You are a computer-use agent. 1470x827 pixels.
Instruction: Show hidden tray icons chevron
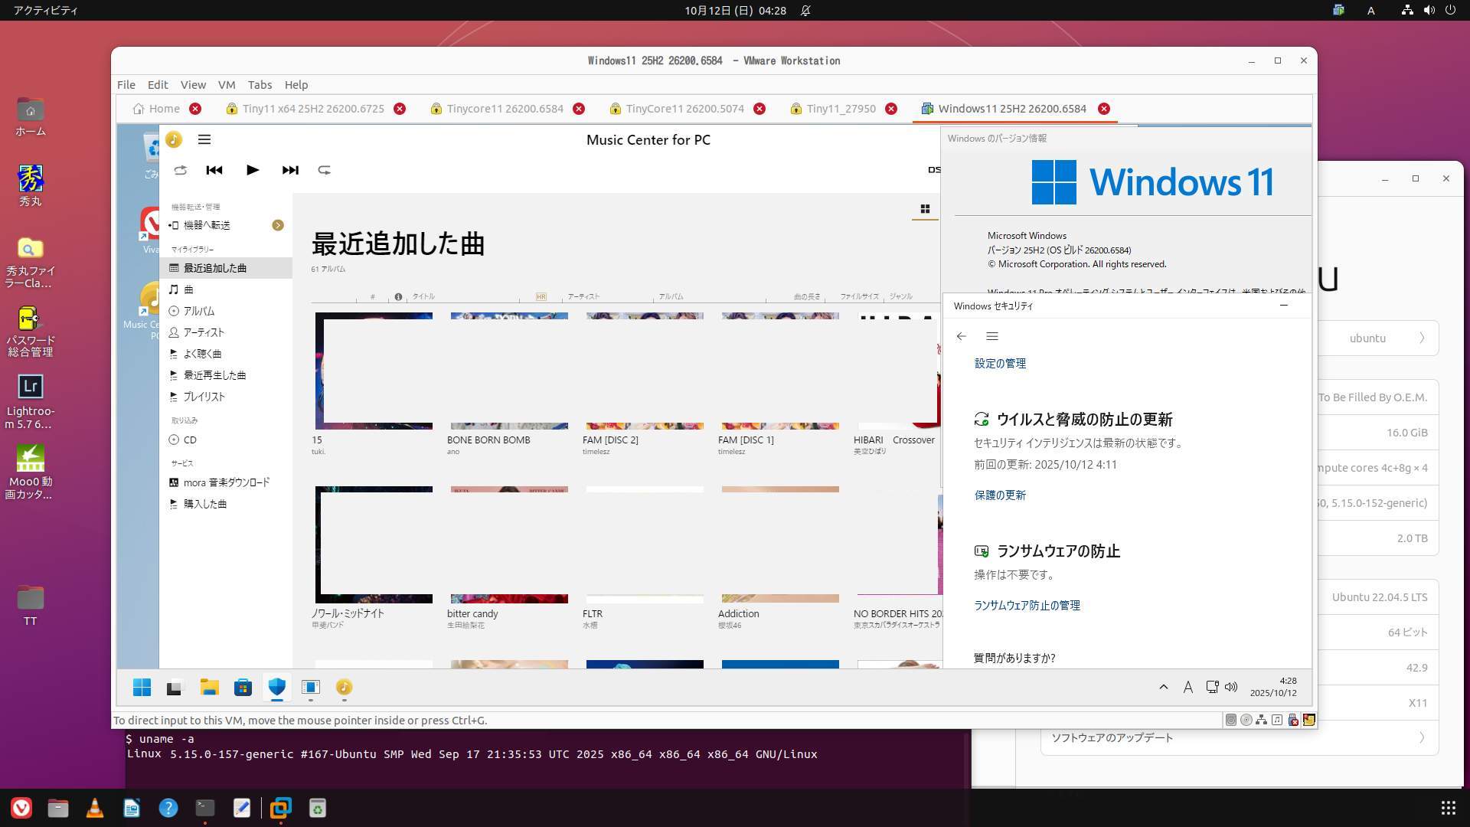[1164, 687]
